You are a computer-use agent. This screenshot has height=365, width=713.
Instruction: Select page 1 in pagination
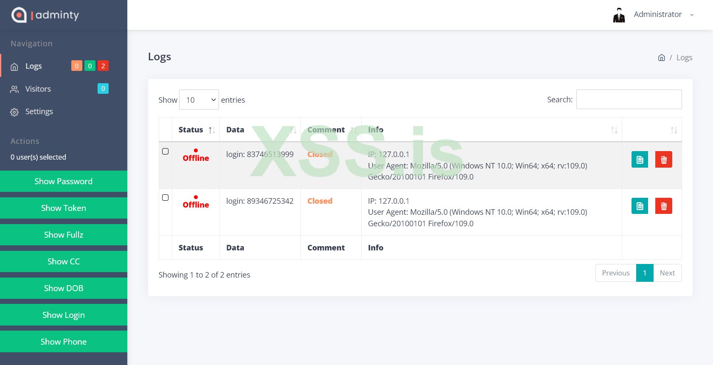click(645, 273)
